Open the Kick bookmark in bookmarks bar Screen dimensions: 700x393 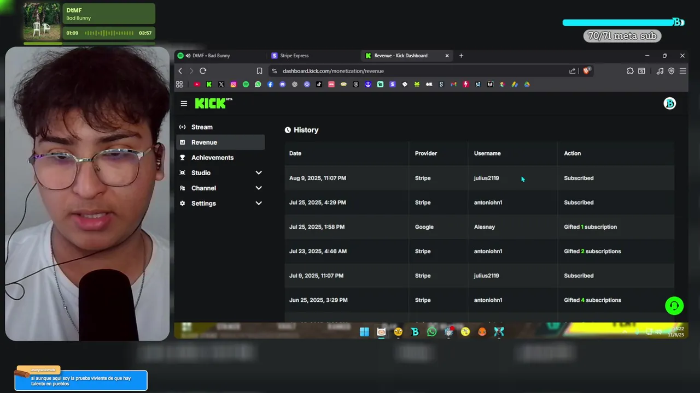point(209,85)
